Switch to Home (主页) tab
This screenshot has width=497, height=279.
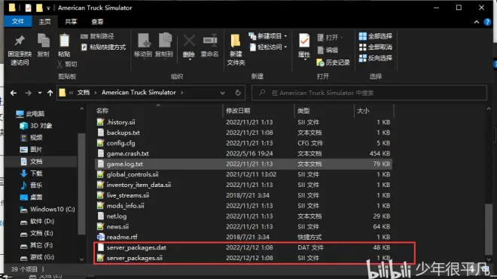click(x=44, y=22)
